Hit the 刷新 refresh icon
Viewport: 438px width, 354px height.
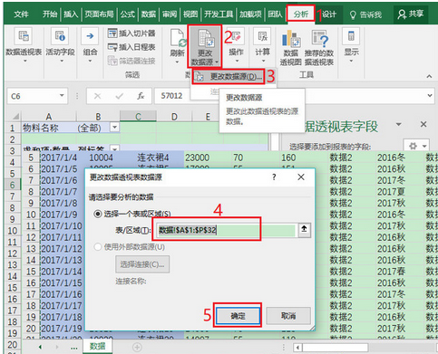(177, 39)
